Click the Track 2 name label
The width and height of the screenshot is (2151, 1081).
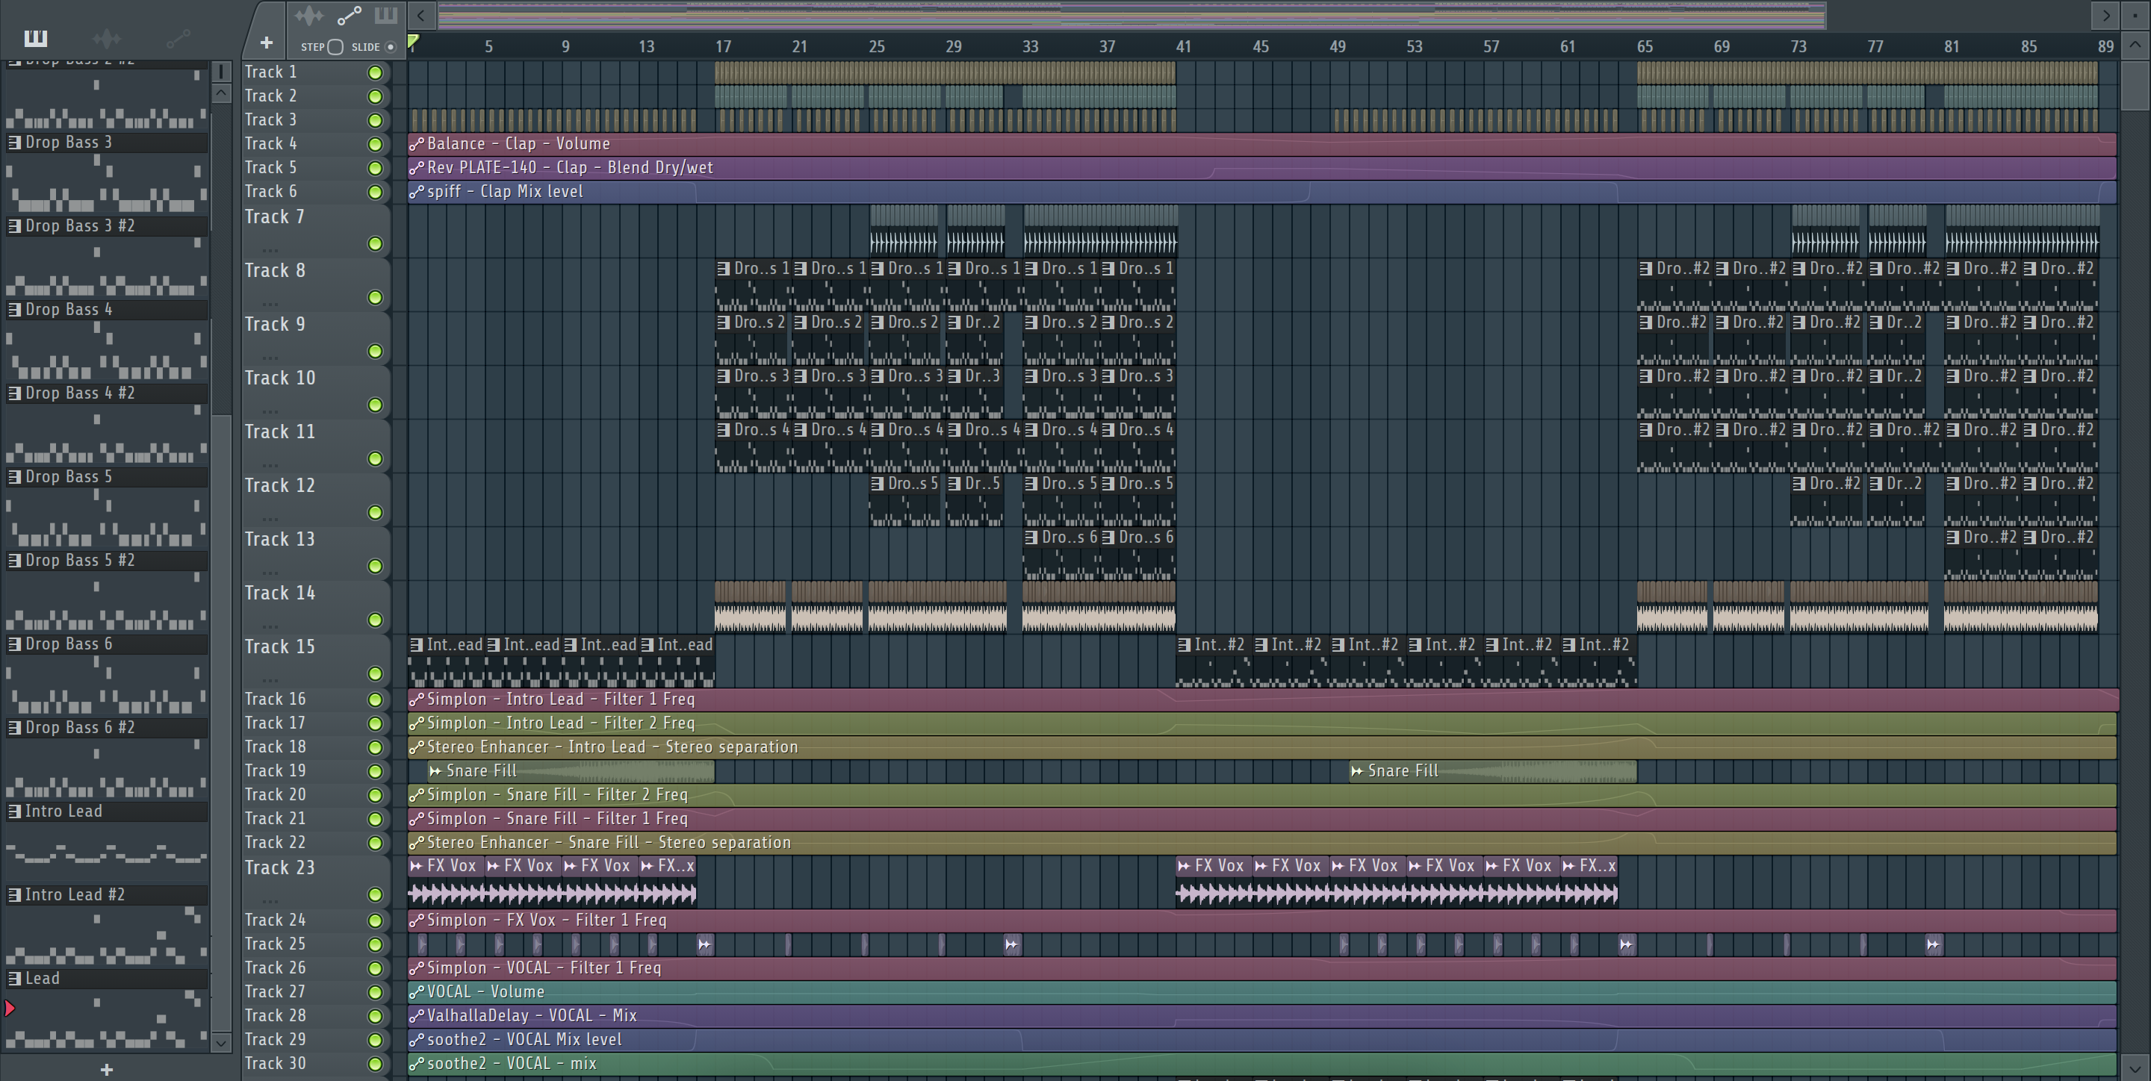[x=270, y=96]
